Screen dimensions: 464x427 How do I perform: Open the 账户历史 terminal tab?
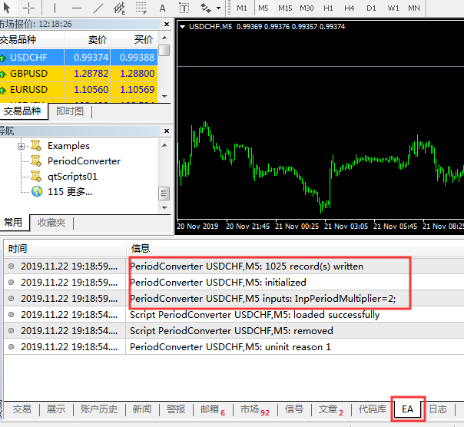(99, 409)
